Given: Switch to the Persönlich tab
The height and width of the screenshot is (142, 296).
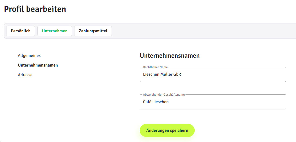Looking at the screenshot, I should (21, 31).
